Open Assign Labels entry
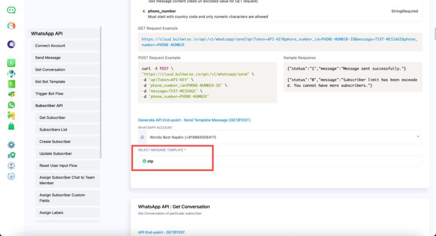The height and width of the screenshot is (236, 436). click(68, 213)
